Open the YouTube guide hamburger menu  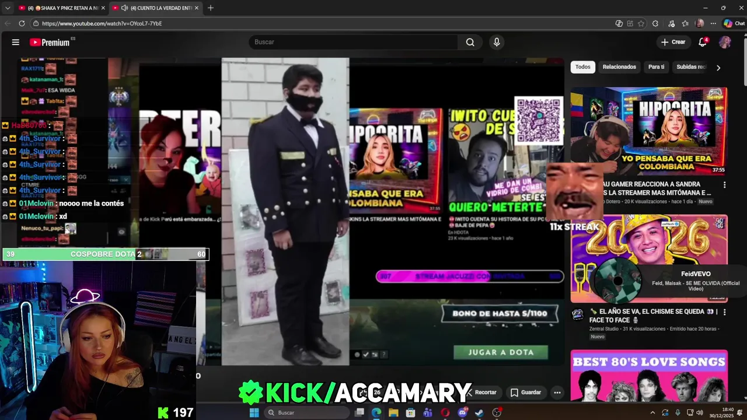(x=16, y=42)
